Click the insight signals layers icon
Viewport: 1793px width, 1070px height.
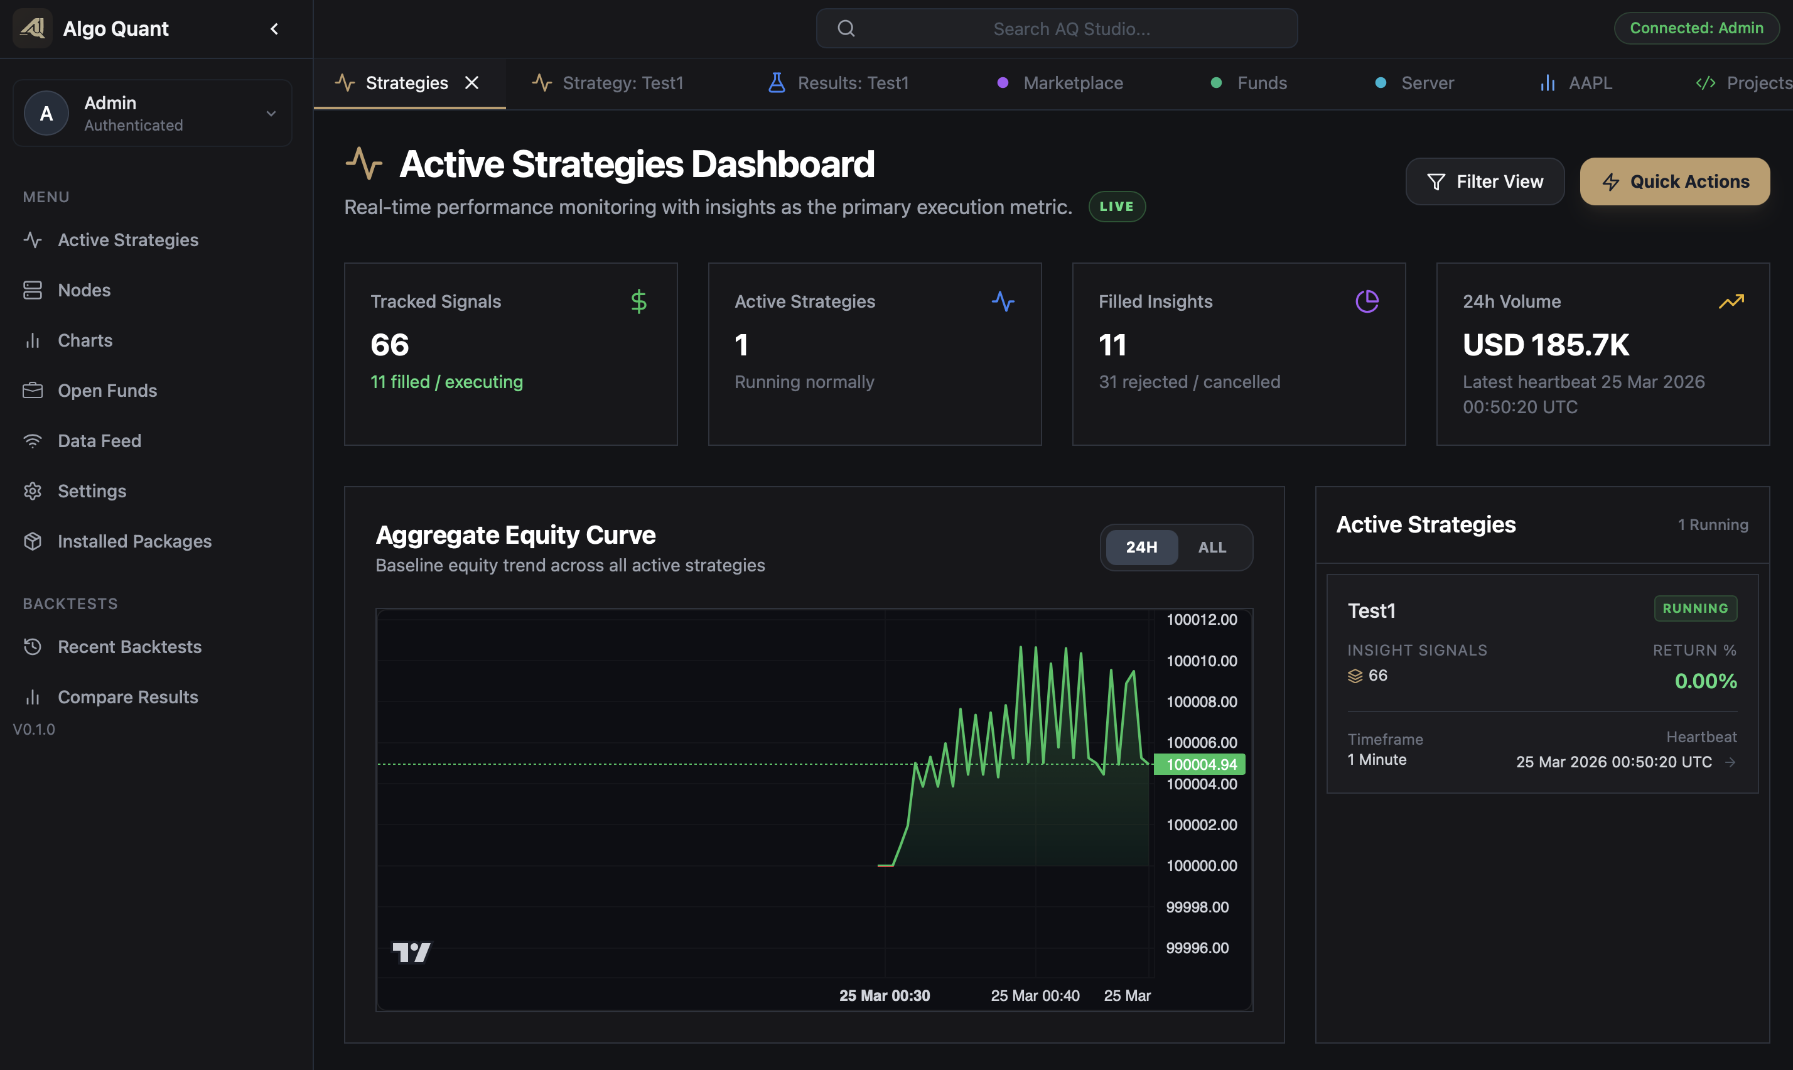point(1355,676)
